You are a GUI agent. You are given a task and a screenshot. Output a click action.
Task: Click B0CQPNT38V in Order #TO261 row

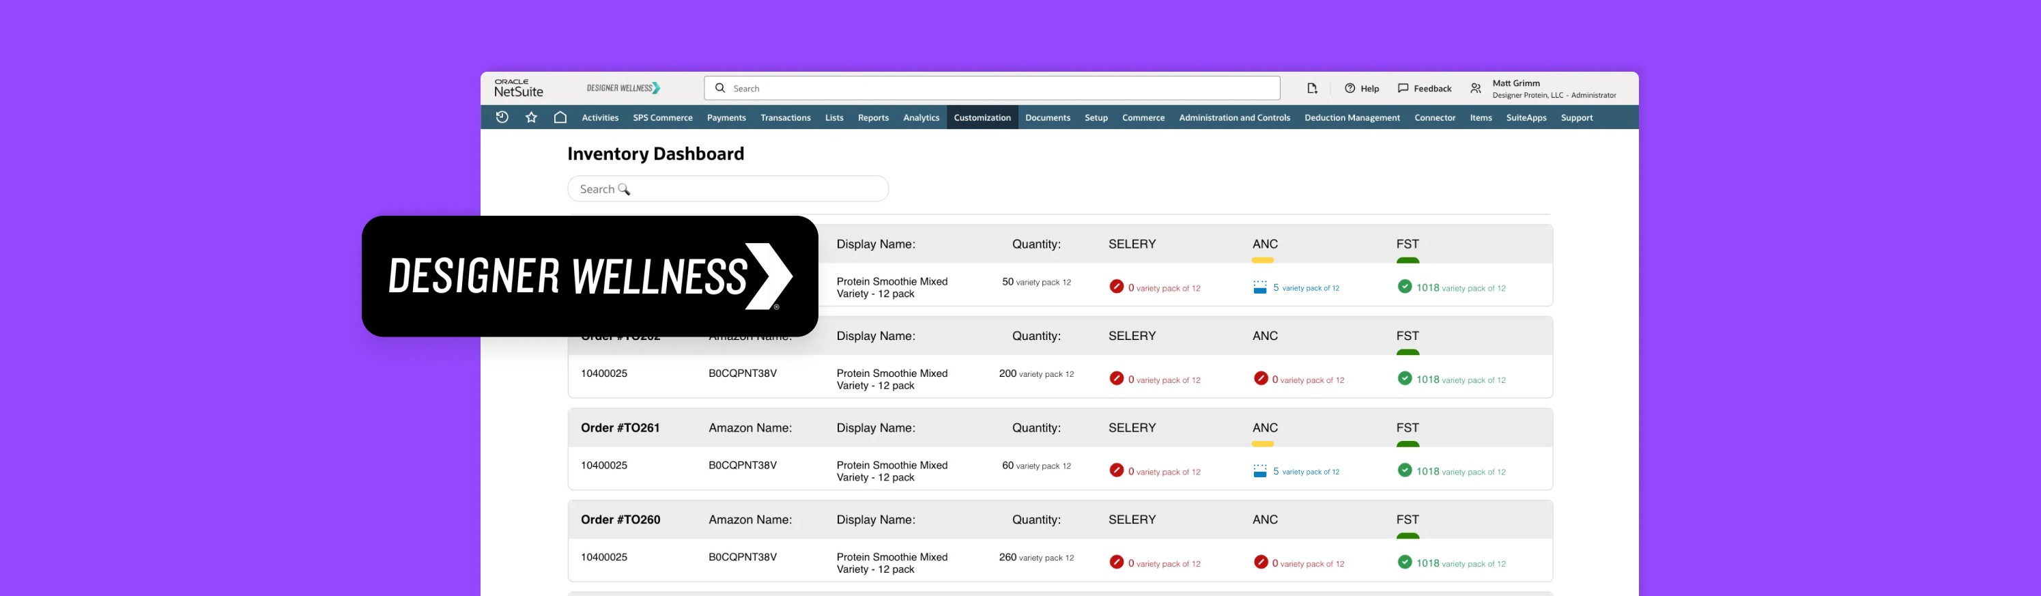[743, 465]
